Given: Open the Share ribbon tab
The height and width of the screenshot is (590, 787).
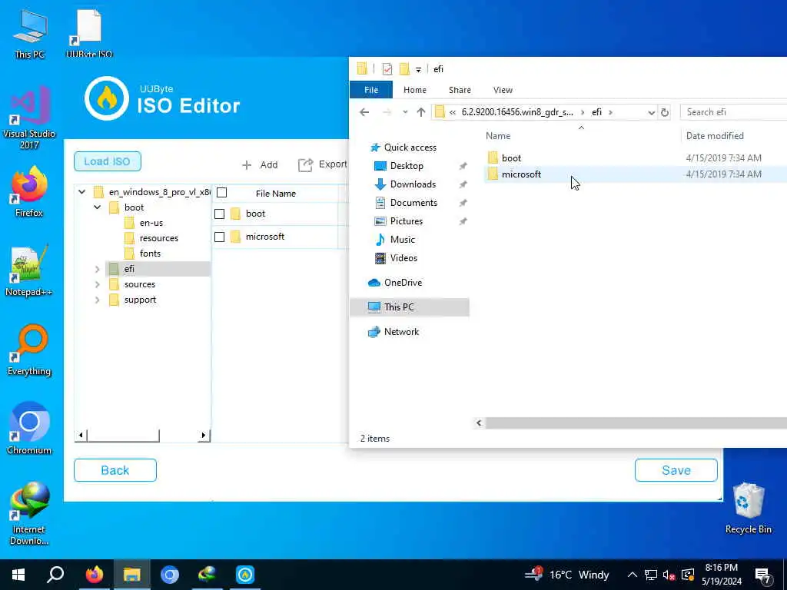Looking at the screenshot, I should 460,90.
